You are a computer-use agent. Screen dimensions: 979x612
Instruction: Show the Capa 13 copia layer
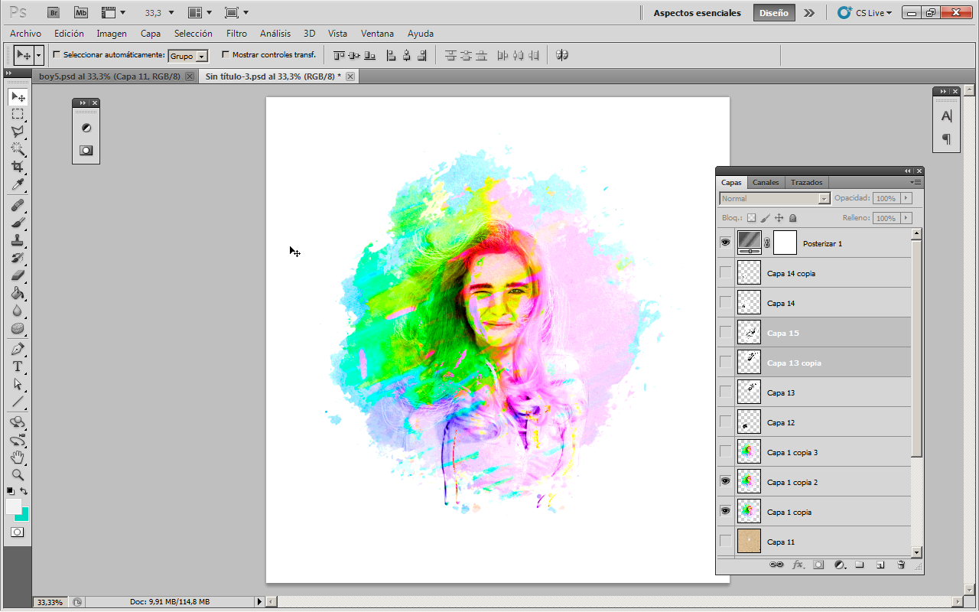725,362
